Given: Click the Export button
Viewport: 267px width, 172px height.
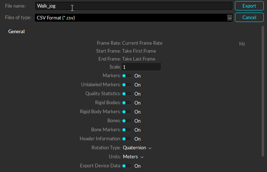Looking at the screenshot, I should click(249, 6).
